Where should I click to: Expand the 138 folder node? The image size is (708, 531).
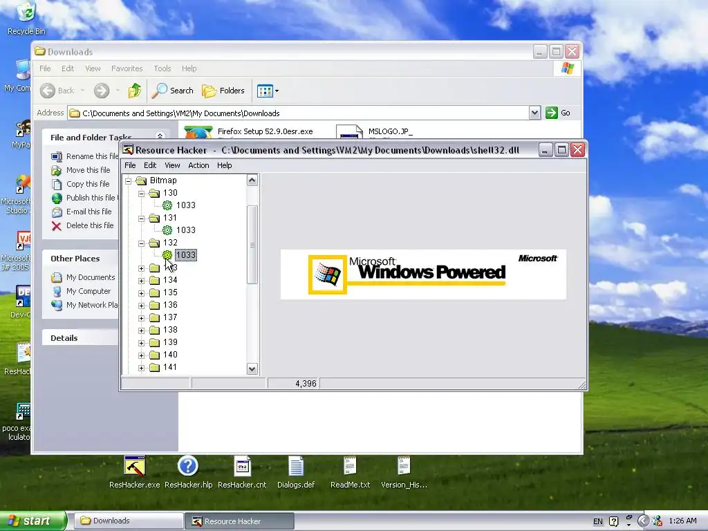coord(141,330)
